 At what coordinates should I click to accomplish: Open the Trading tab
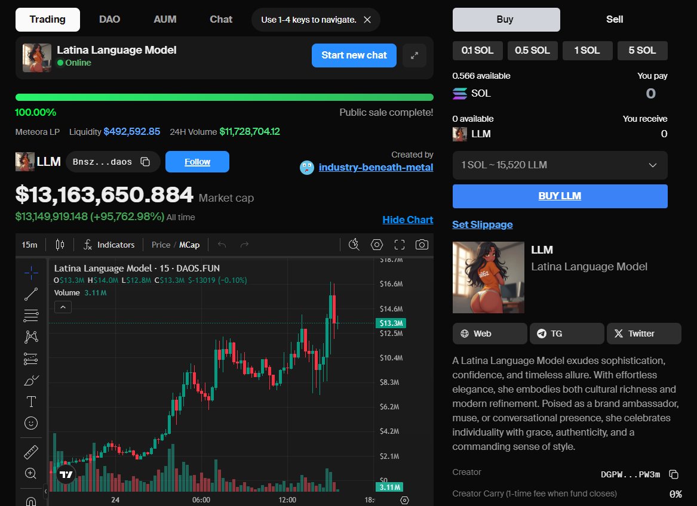tap(48, 20)
